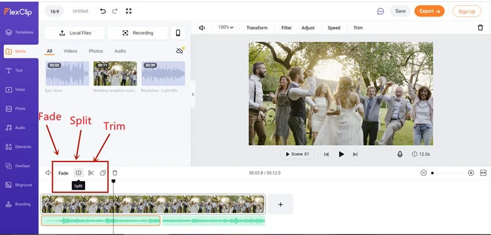Click the microphone voiceover icon
Screen dimensions: 491x235
click(400, 154)
